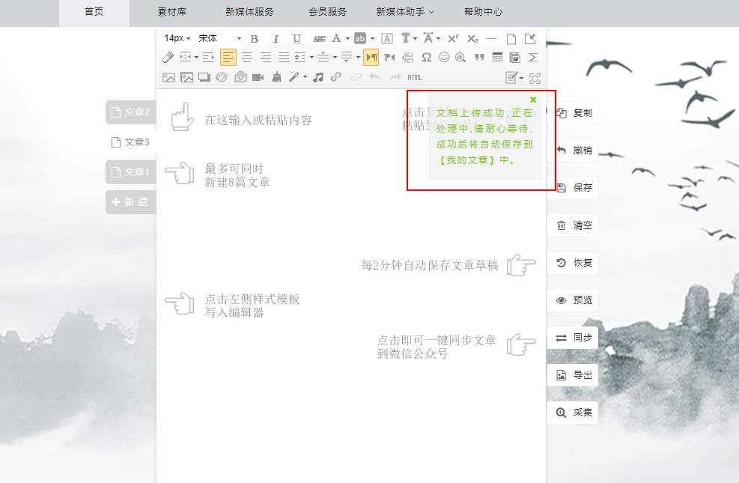Close the upload success notification

coord(533,100)
